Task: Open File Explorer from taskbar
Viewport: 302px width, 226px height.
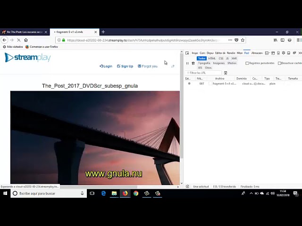Action: (114, 194)
